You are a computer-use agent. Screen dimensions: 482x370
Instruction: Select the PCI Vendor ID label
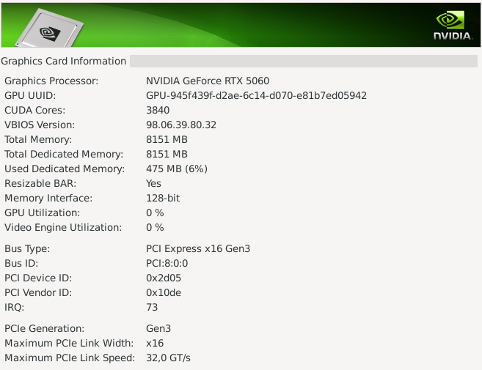[38, 292]
